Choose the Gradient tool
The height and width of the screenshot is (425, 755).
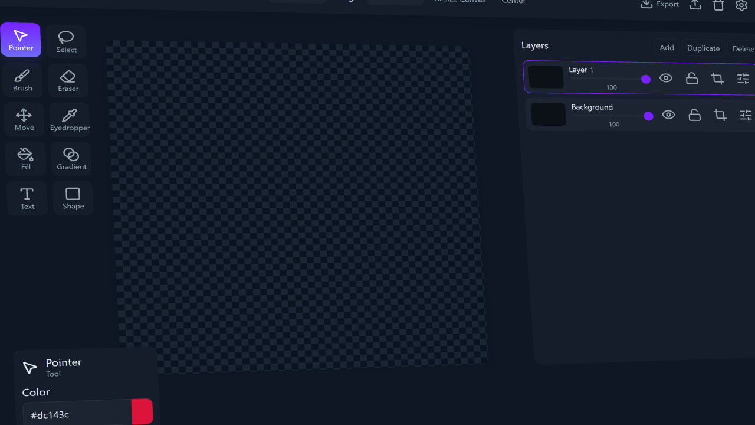(71, 159)
